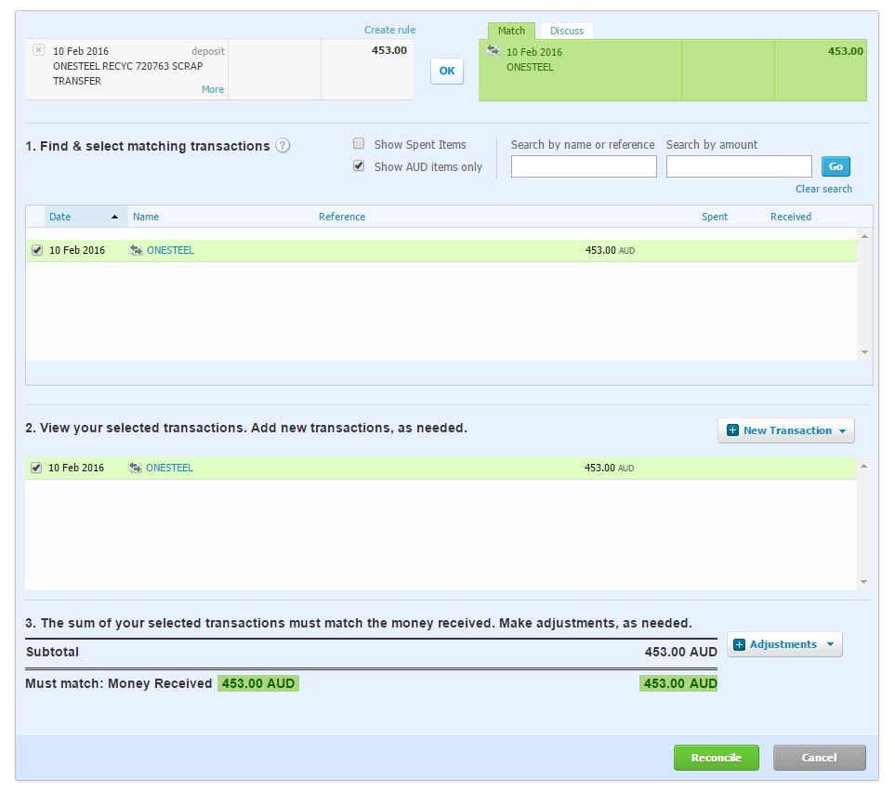Switch to the Discuss tab
The image size is (895, 793).
click(567, 31)
